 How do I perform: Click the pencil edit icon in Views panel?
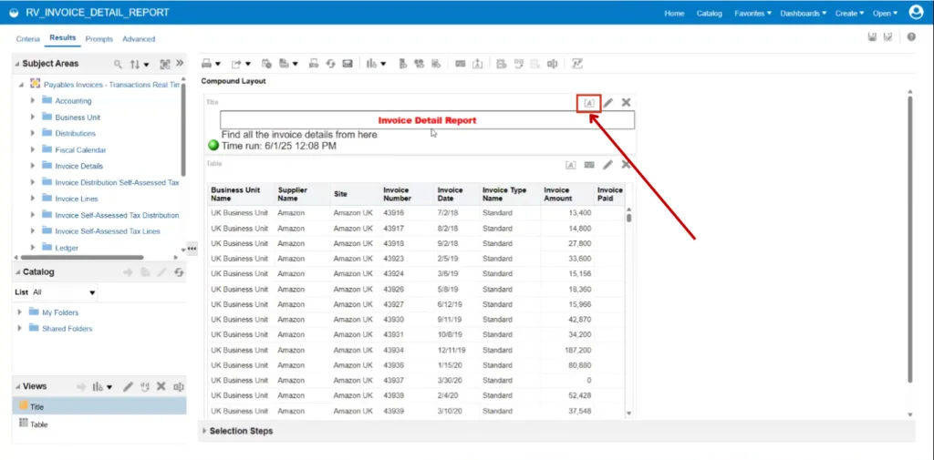pos(128,386)
